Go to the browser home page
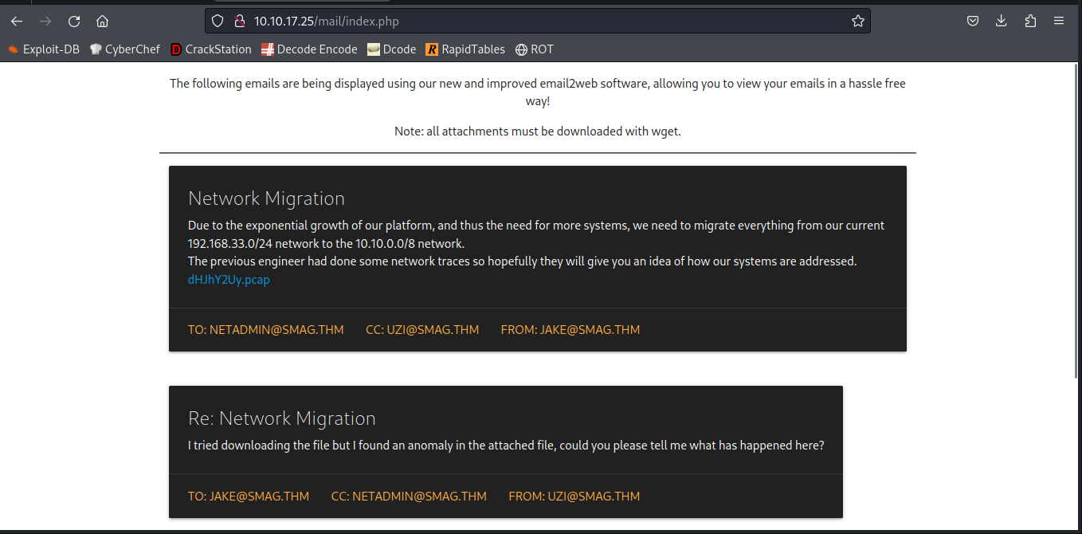1082x534 pixels. pos(102,22)
